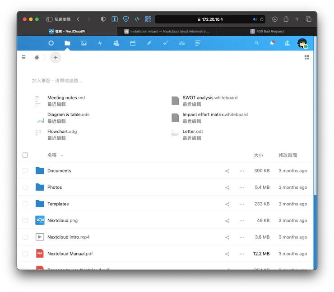Open the Files app folder icon

[x=67, y=43]
